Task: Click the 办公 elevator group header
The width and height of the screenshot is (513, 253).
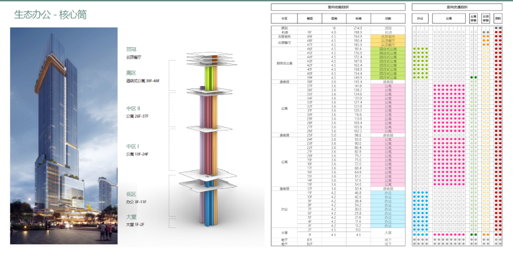Action: (421, 19)
